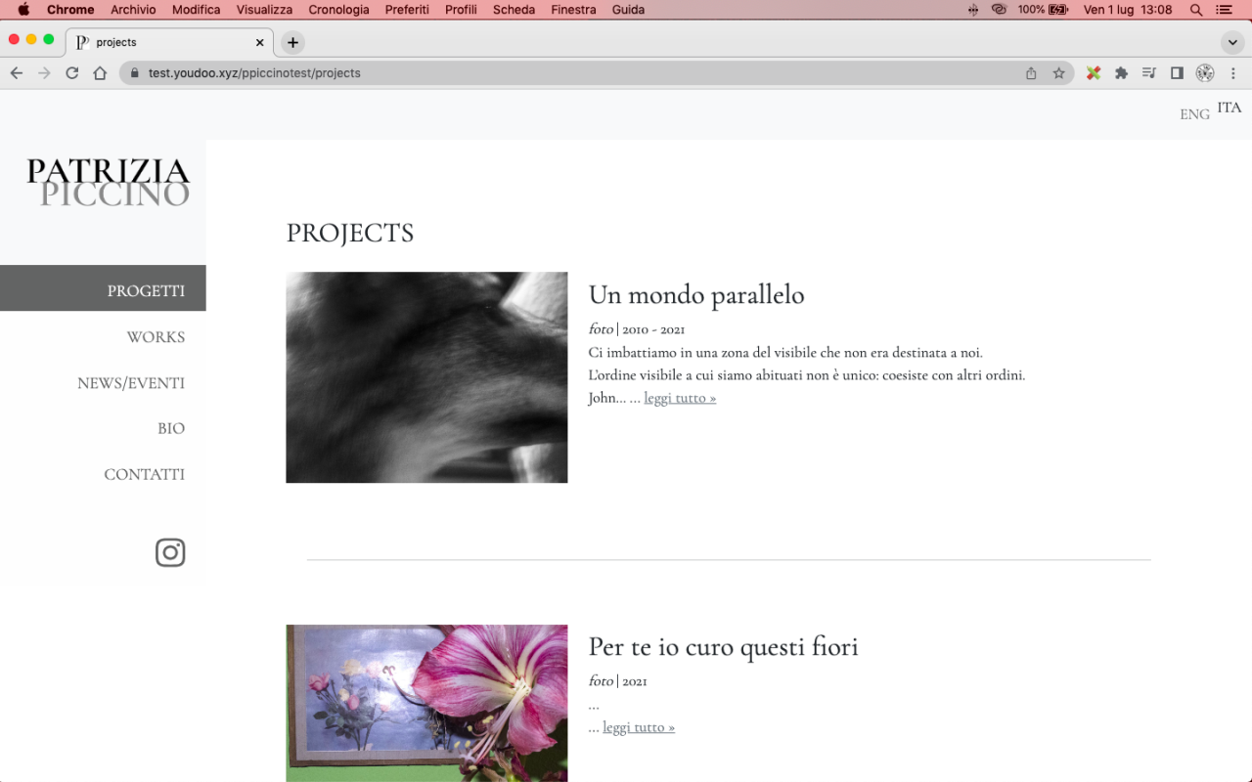Viewport: 1252px width, 782px height.
Task: Open the Finestra menu
Action: [573, 10]
